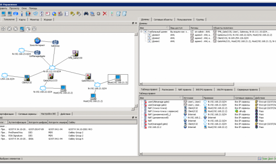Click the thermometer icon in the toolbar
This screenshot has height=164, width=276.
pos(112,14)
